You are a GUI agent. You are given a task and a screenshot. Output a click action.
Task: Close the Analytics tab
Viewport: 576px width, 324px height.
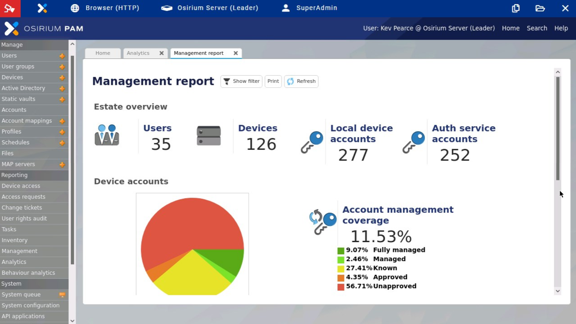(x=162, y=53)
